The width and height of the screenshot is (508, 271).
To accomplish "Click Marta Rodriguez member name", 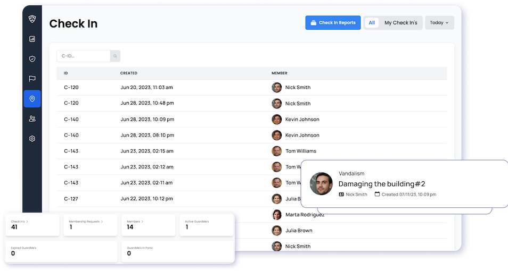I will 305,215.
